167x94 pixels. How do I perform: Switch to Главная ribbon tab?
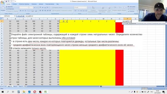8,4
